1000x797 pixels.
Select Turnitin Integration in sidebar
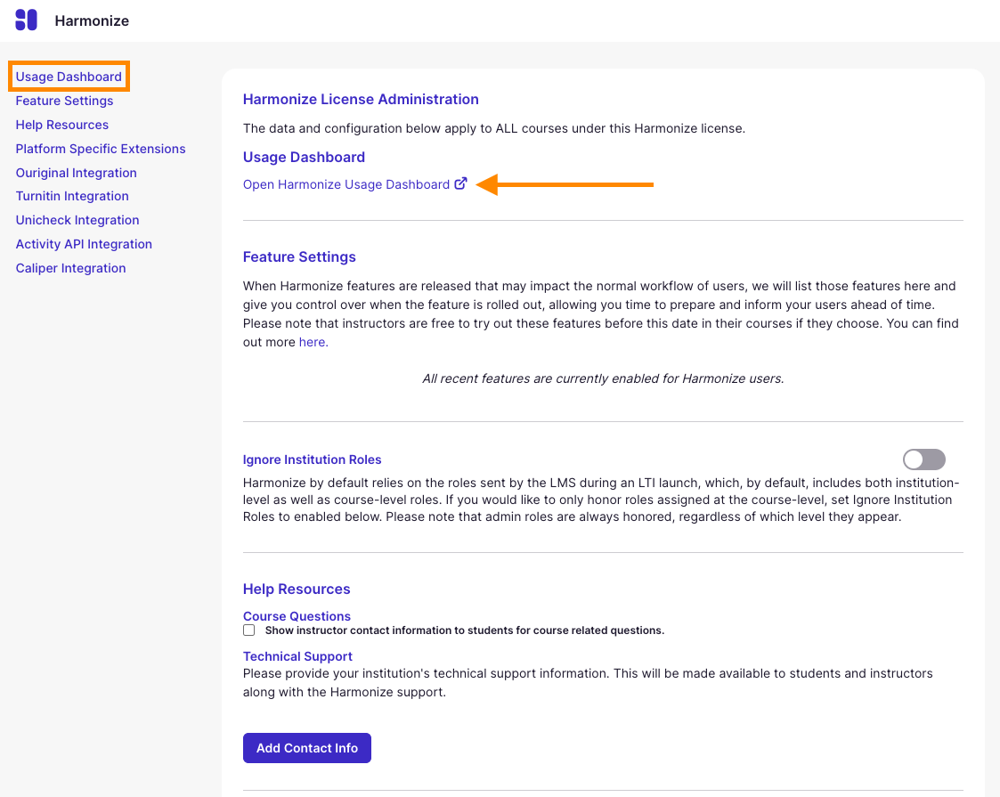pyautogui.click(x=72, y=197)
